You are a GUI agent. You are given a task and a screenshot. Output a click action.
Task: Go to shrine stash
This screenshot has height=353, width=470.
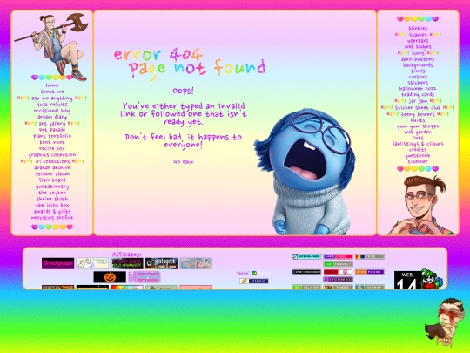[52, 199]
